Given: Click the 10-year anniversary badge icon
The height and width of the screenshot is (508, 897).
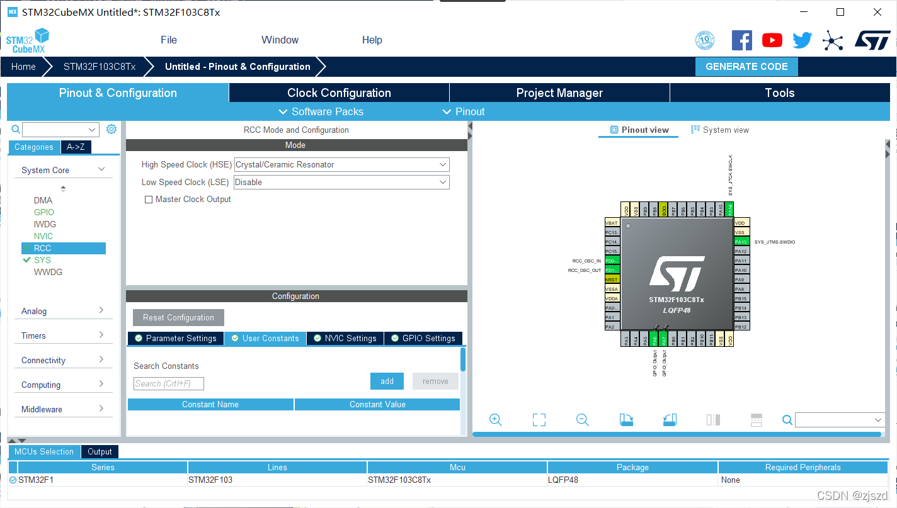Looking at the screenshot, I should [705, 40].
